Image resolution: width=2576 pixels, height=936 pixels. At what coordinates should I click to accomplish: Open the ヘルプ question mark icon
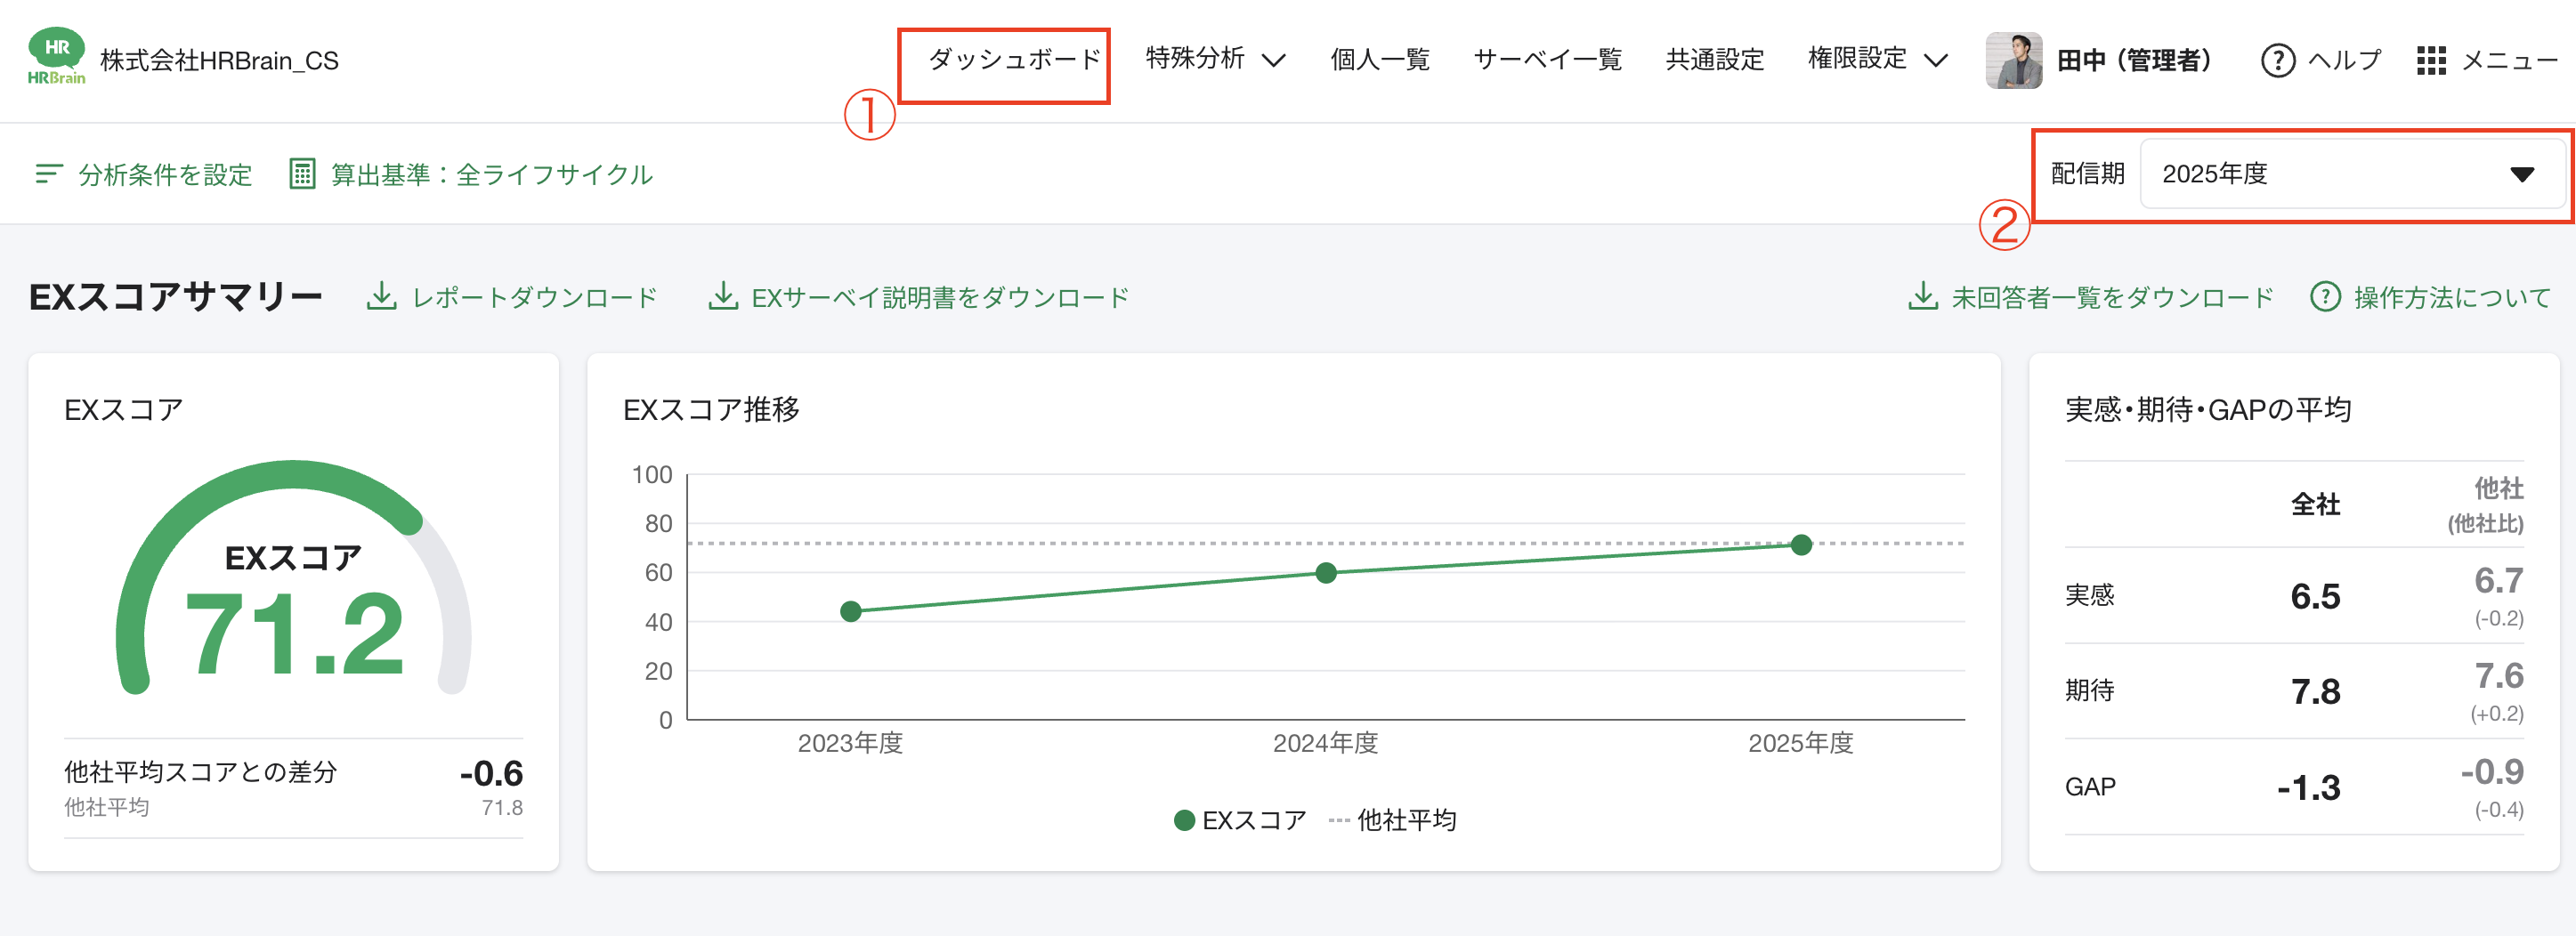(x=2278, y=60)
